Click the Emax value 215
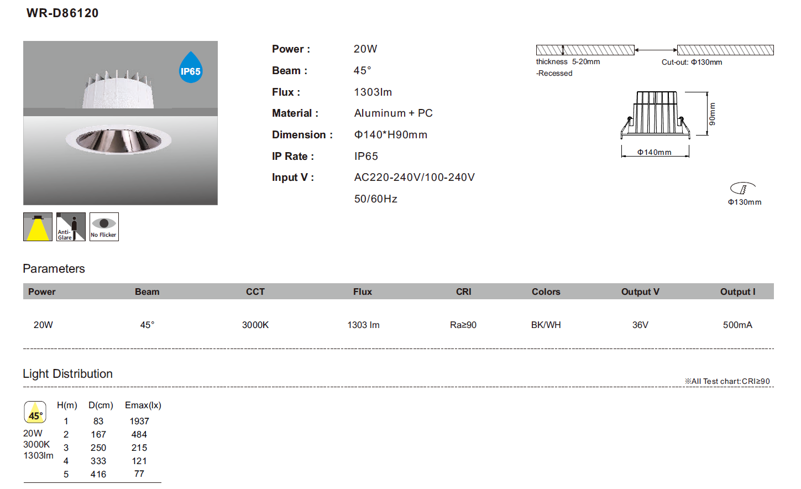The image size is (801, 489). tap(139, 448)
